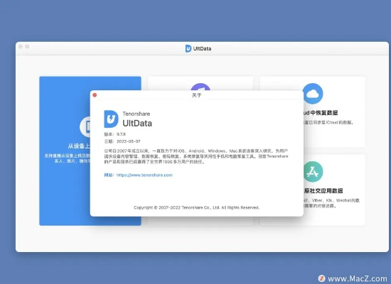Click the UltData product name in dialog
Screen dimensions: 391x284
coord(137,124)
